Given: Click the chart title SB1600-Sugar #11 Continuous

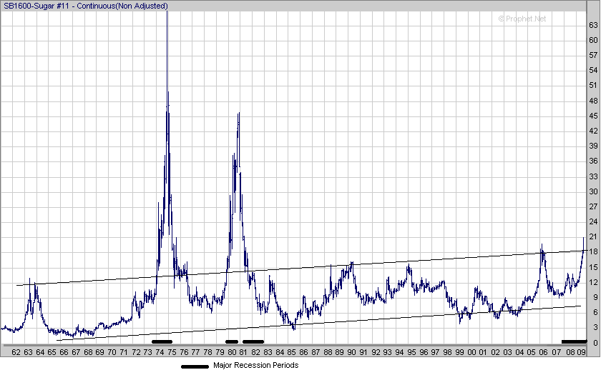Looking at the screenshot, I should click(86, 6).
